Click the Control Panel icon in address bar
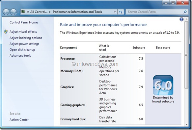The width and height of the screenshot is (192, 130). 23,12
